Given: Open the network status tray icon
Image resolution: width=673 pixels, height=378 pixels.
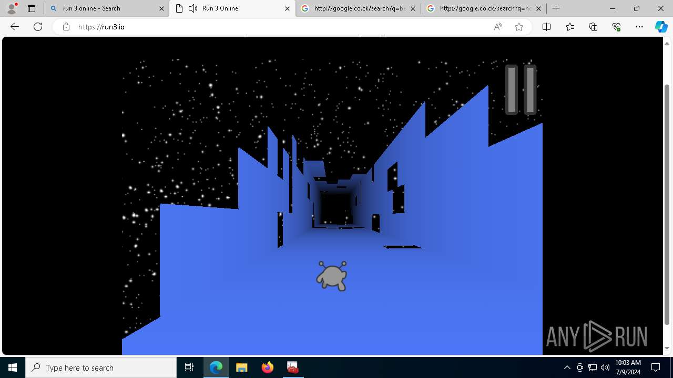Looking at the screenshot, I should click(x=593, y=367).
